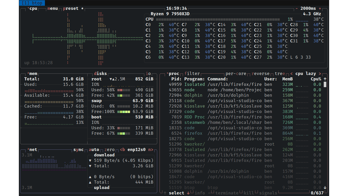The image size is (348, 196).
Task: Move selection down using select down arrow
Action: click(x=188, y=193)
